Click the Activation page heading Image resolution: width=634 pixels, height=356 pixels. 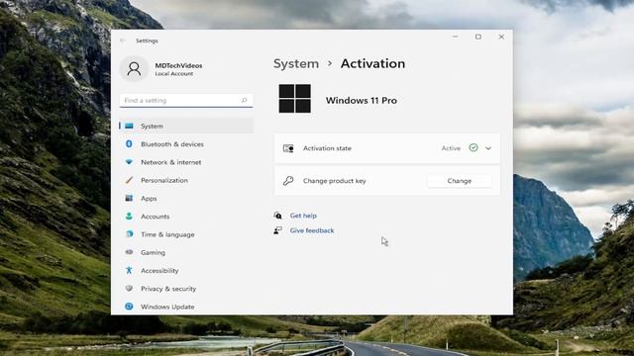372,63
